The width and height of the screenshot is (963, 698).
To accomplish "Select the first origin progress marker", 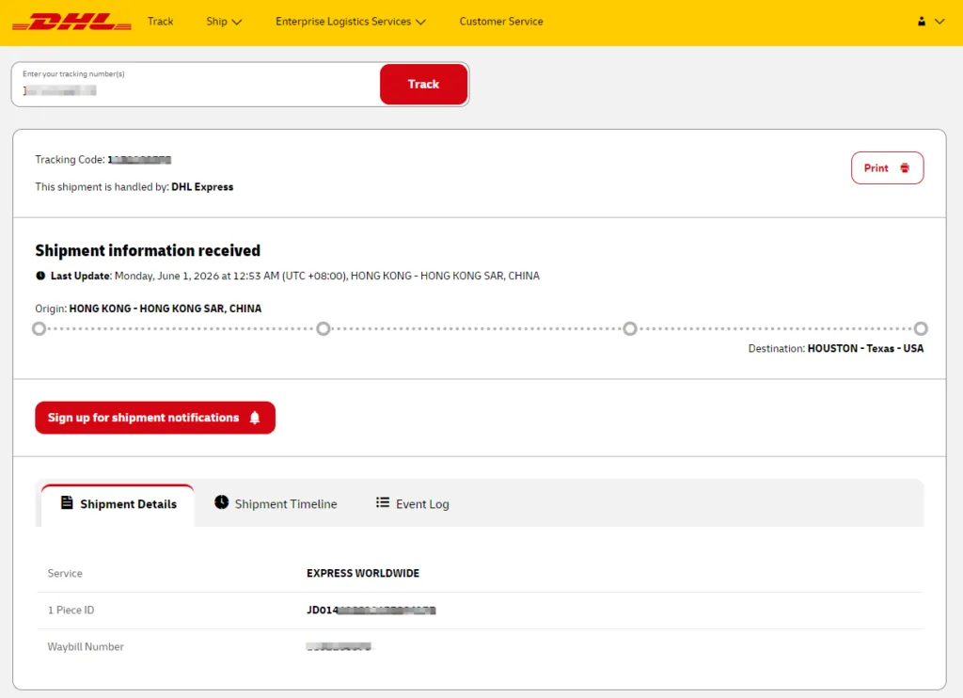I will (39, 328).
